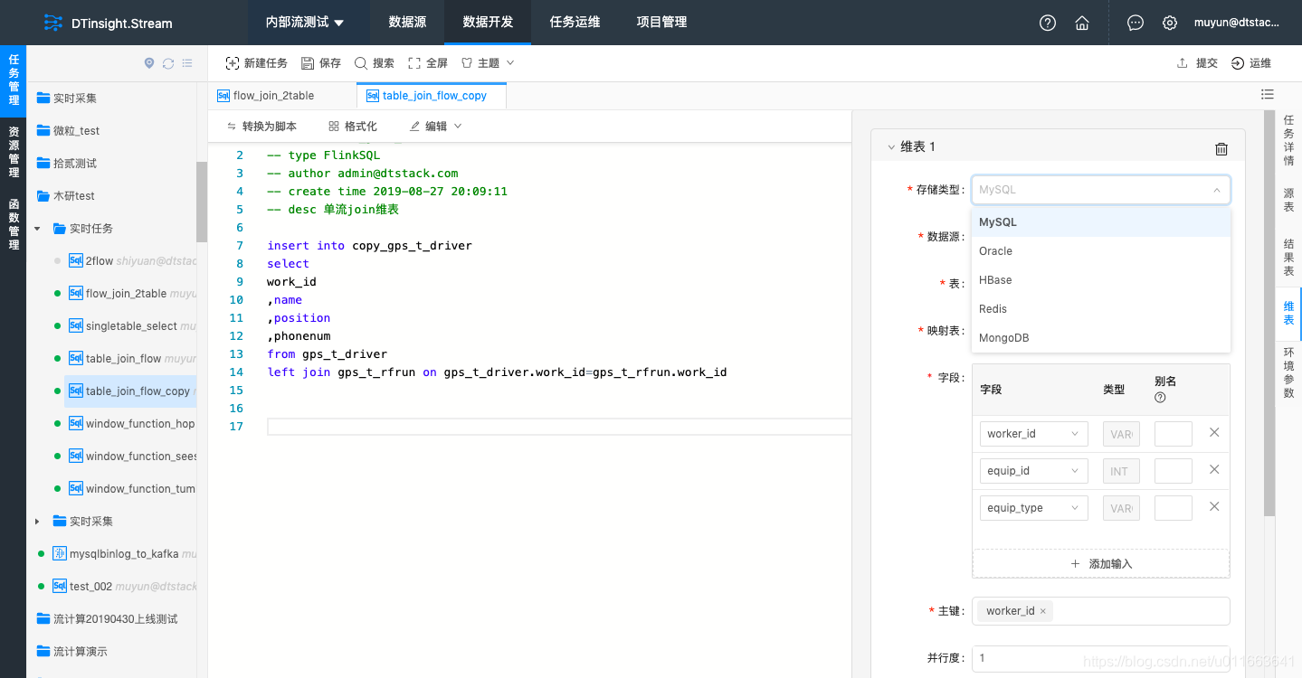Click 添加输入 to add field

[x=1101, y=564]
